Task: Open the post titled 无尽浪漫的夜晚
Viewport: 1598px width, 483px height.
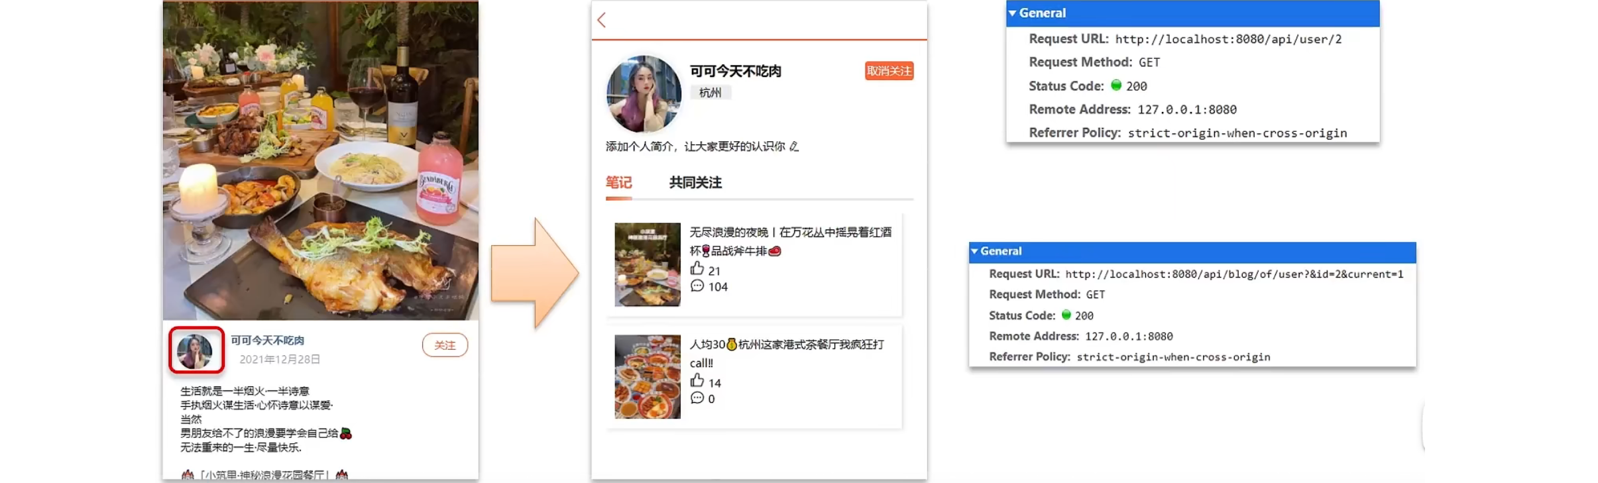Action: click(x=790, y=241)
